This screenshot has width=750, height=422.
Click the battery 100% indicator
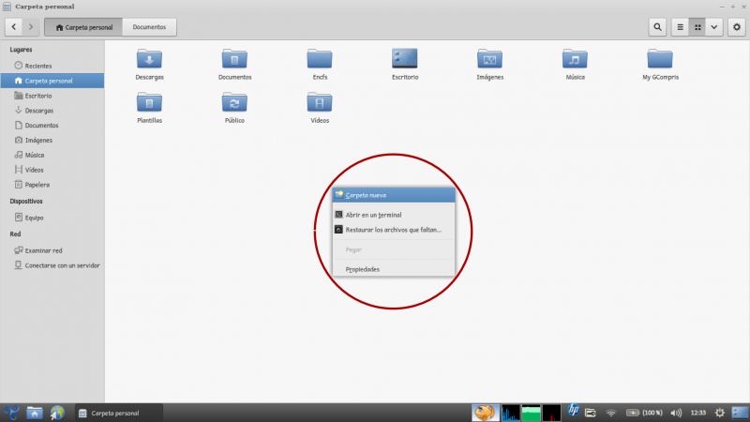pos(644,413)
